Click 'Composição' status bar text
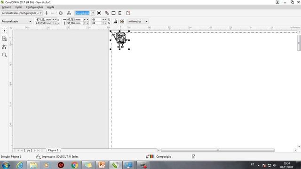Image resolution: width=301 pixels, height=169 pixels. click(x=164, y=156)
